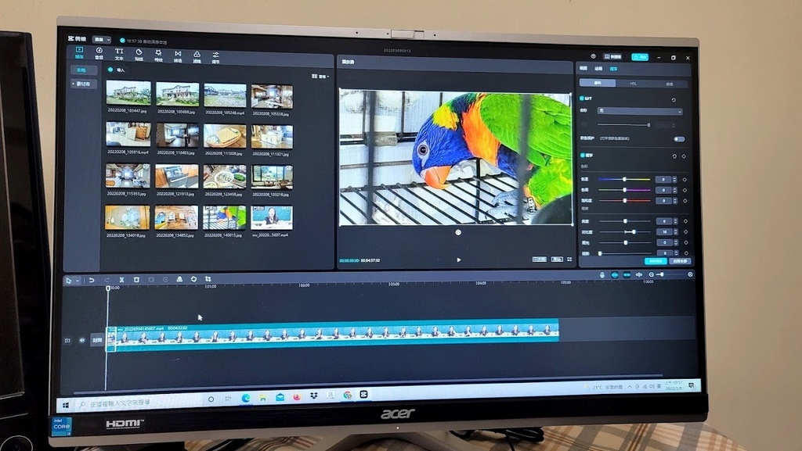The height and width of the screenshot is (451, 802).
Task: Click the stepper arrows for brightness value
Action: tap(675, 221)
